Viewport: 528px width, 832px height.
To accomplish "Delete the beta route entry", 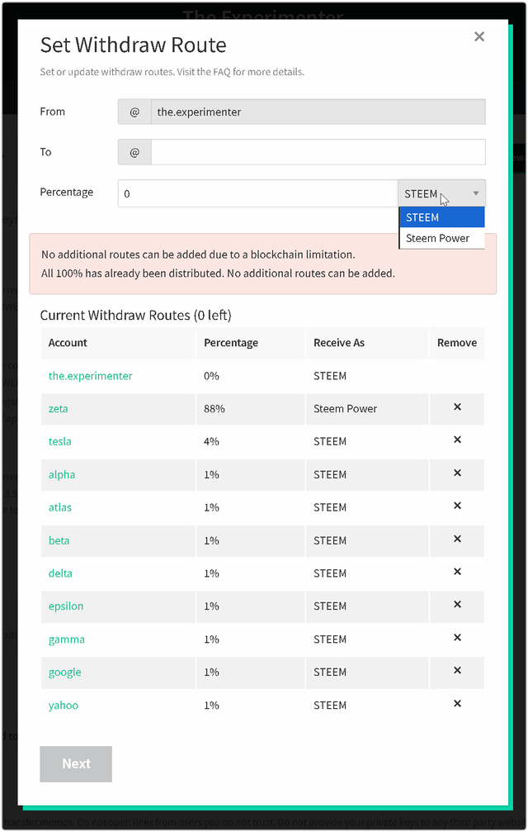I will click(457, 540).
